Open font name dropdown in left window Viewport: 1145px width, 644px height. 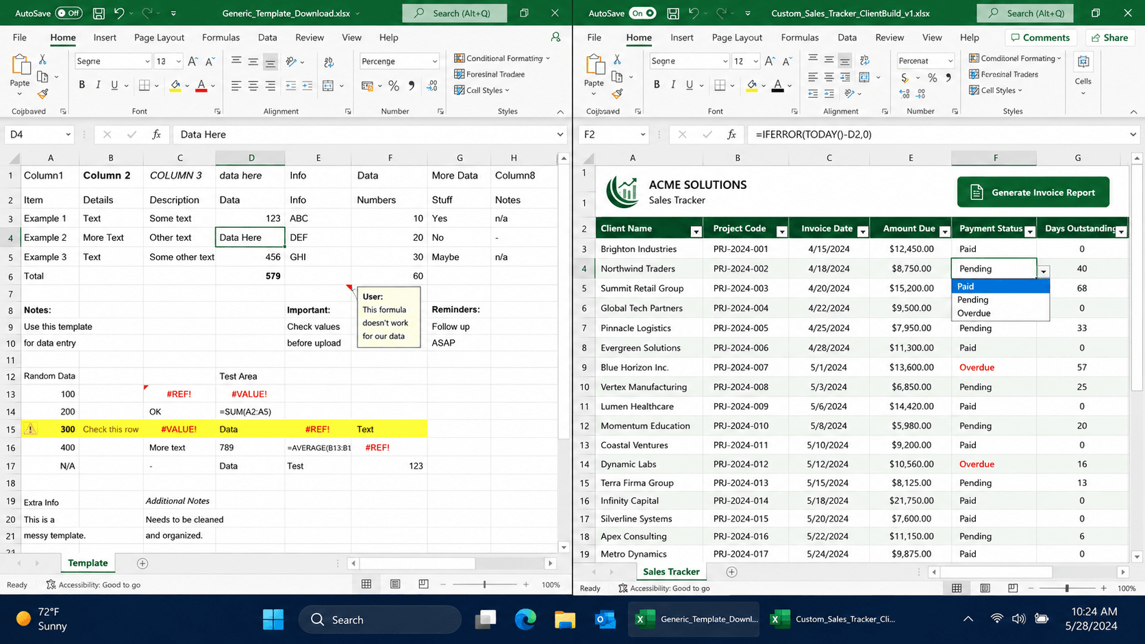click(x=147, y=62)
